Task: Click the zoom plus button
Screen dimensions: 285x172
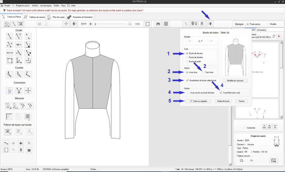Action: (90, 24)
